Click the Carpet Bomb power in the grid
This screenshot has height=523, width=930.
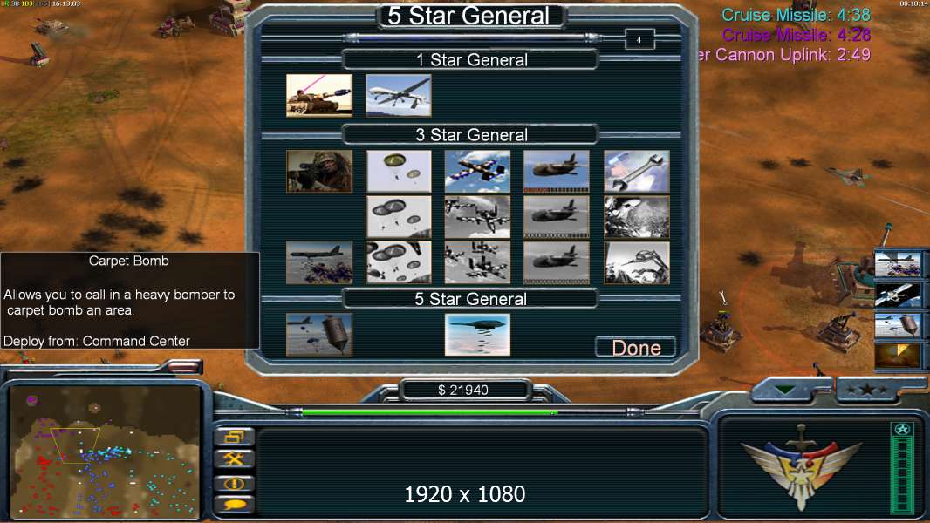pyautogui.click(x=319, y=262)
